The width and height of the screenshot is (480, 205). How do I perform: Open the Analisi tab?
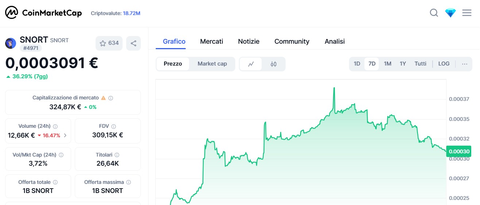click(334, 42)
